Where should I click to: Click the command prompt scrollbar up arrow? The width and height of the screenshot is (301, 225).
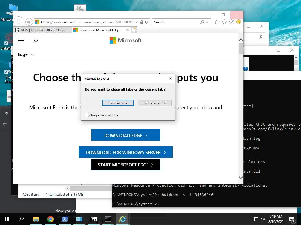296,57
